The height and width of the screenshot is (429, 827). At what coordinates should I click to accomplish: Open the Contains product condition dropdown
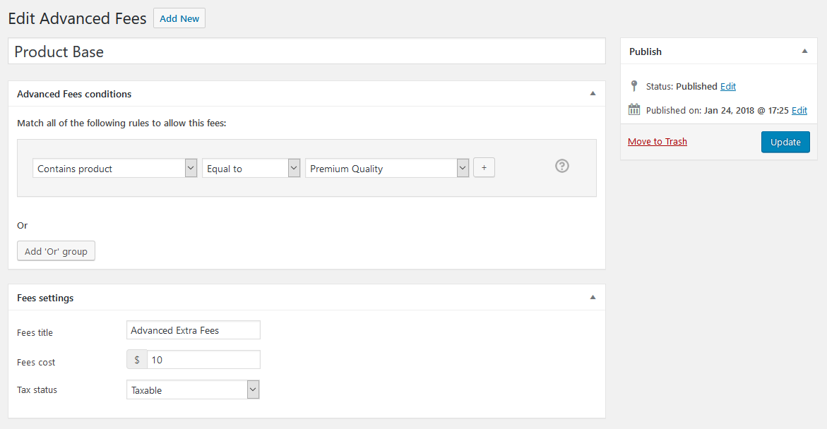(114, 169)
